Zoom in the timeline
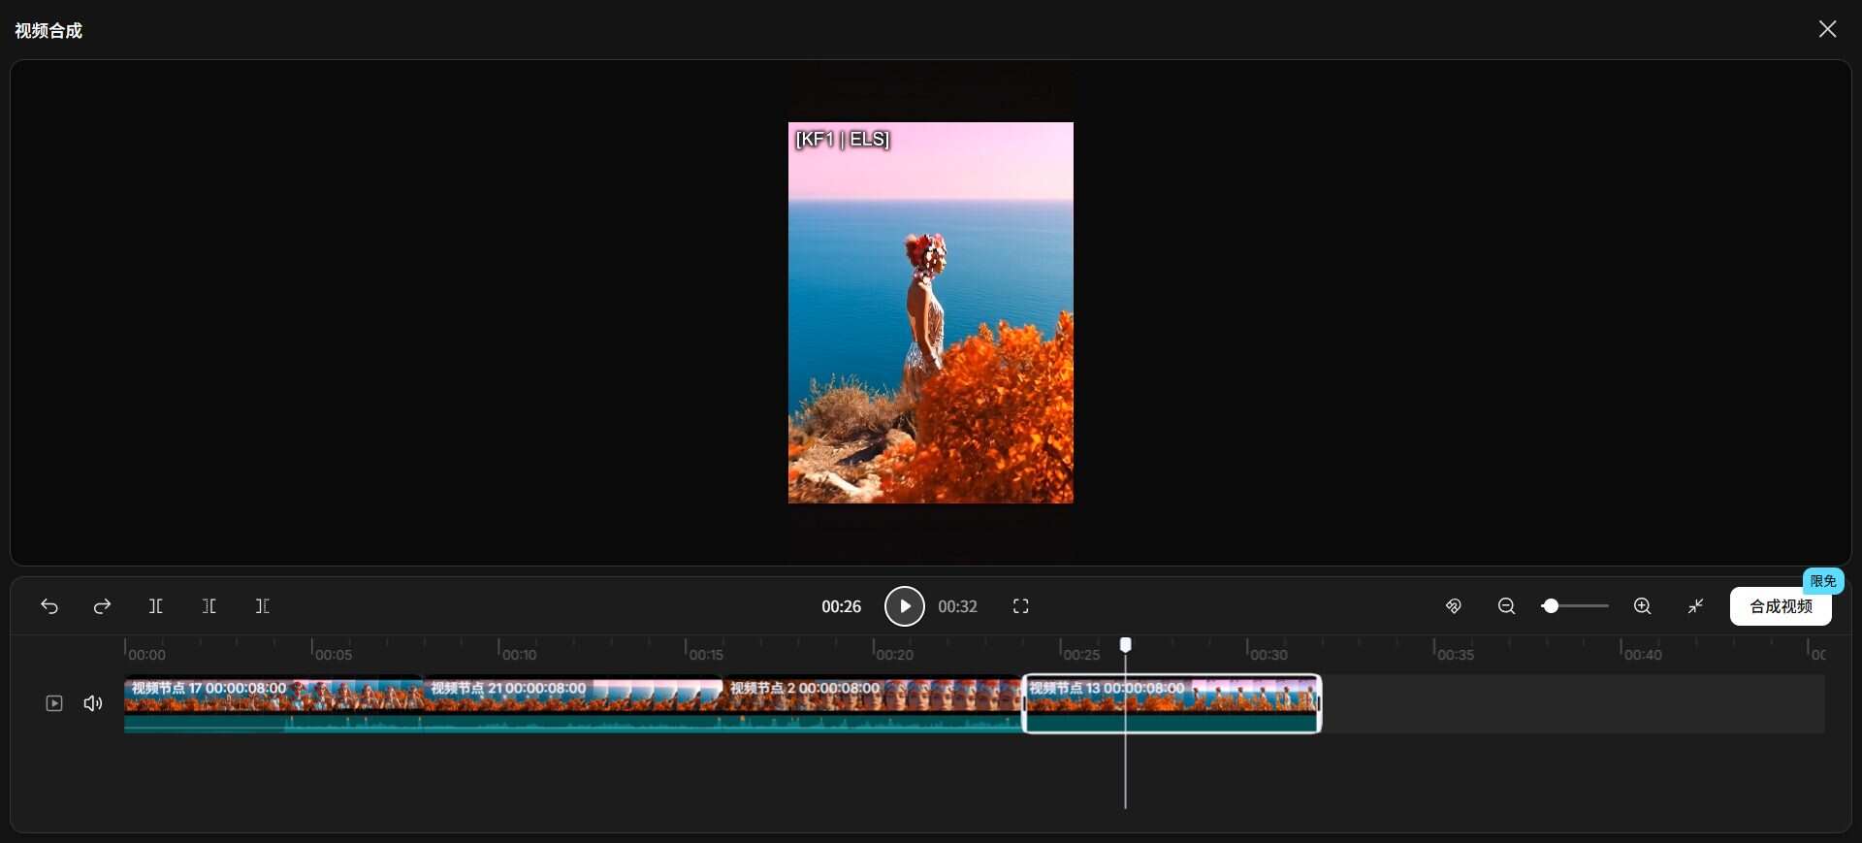This screenshot has width=1862, height=843. click(x=1642, y=606)
